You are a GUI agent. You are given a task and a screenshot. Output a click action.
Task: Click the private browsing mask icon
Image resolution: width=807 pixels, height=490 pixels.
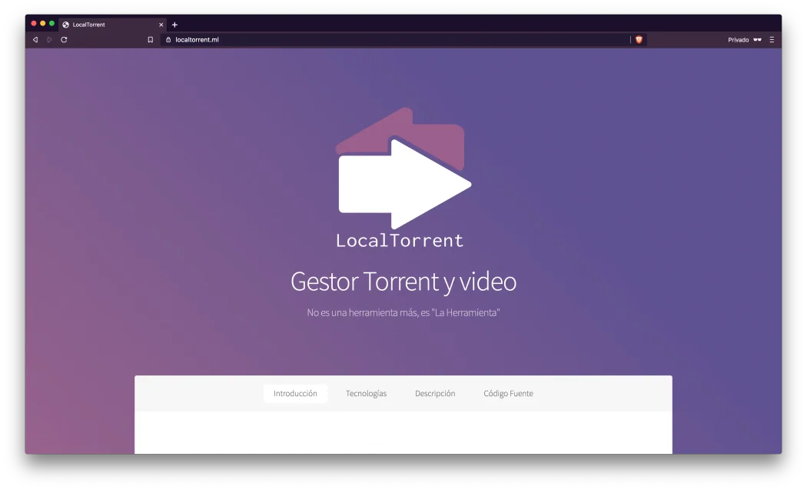[x=758, y=39]
